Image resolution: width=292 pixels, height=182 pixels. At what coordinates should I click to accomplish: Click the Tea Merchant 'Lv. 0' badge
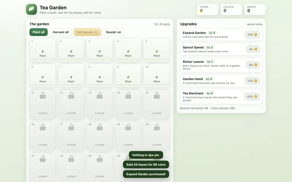click(209, 93)
